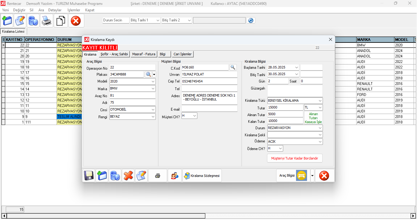Open the Detaylar menu in the menu bar
This screenshot has width=417, height=220.
55,10
